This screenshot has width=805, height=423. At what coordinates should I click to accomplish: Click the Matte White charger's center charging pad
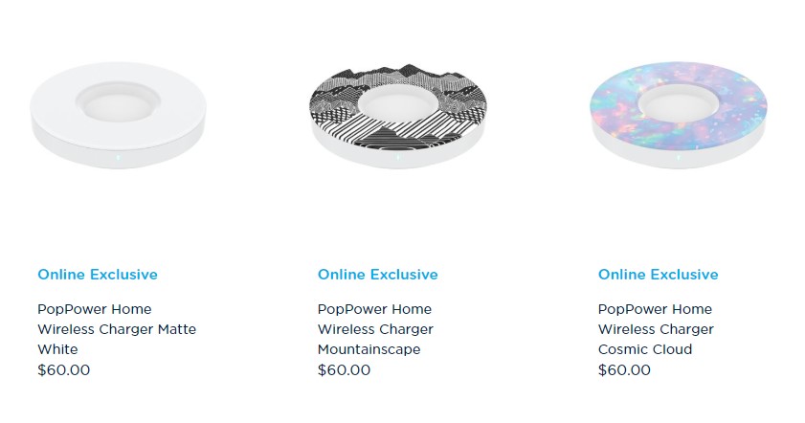point(117,101)
